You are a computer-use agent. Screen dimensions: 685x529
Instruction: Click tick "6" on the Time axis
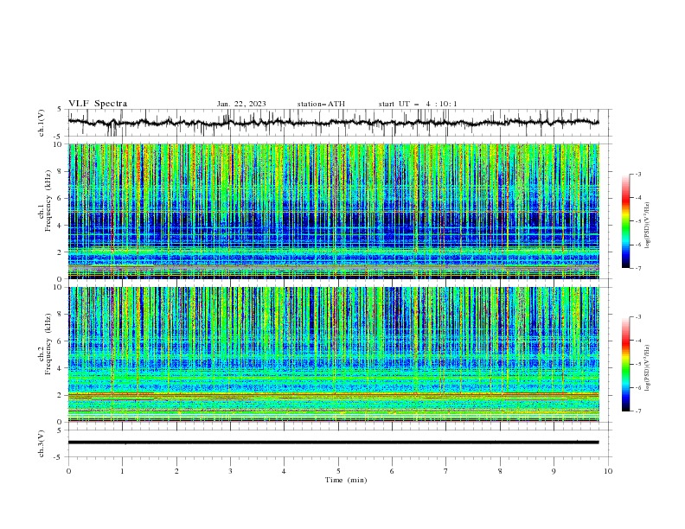click(392, 471)
